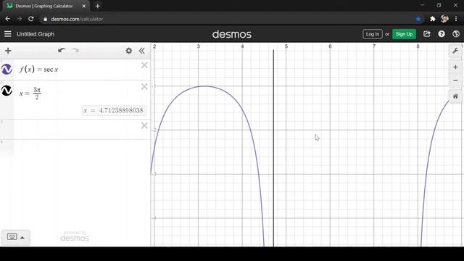
Task: Bookmark this page with star icon
Action: coord(418,19)
